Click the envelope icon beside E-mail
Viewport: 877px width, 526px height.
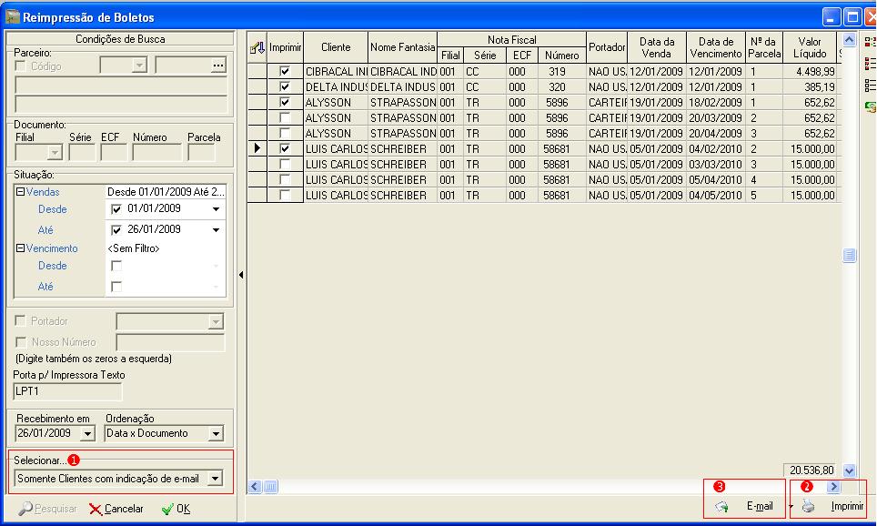(721, 507)
